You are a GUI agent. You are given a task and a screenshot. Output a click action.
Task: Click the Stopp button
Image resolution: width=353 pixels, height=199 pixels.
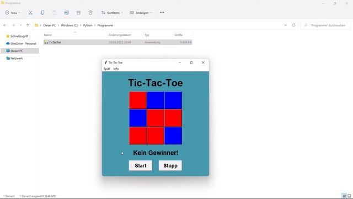tap(170, 166)
